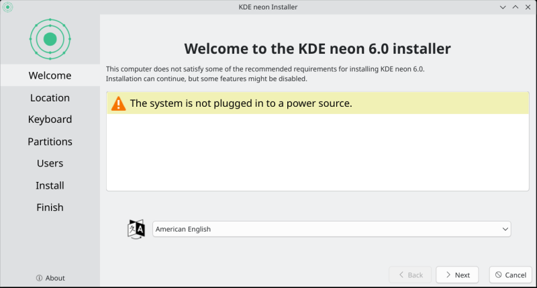Click the window menu icon in title bar
Image resolution: width=537 pixels, height=288 pixels.
point(8,7)
